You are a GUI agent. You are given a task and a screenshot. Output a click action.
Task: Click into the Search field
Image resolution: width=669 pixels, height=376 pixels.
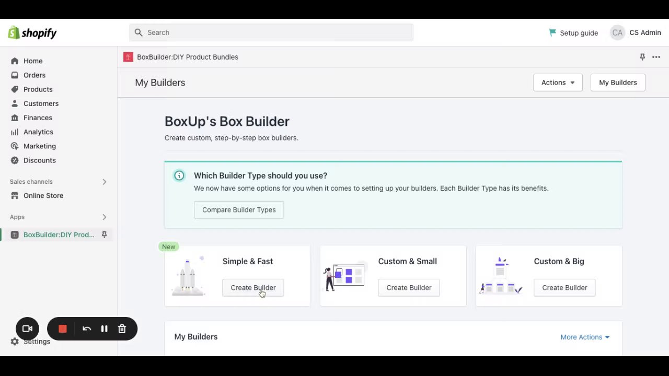[271, 32]
